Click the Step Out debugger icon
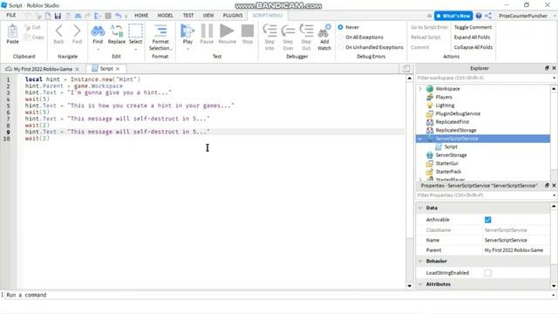Screen dimensions: 558x314 (306, 31)
